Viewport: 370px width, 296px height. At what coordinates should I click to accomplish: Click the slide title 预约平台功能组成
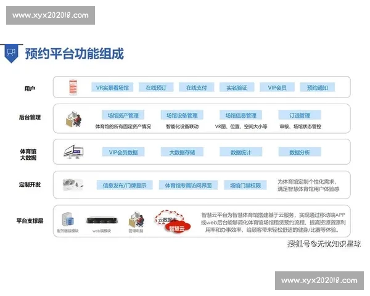click(75, 54)
